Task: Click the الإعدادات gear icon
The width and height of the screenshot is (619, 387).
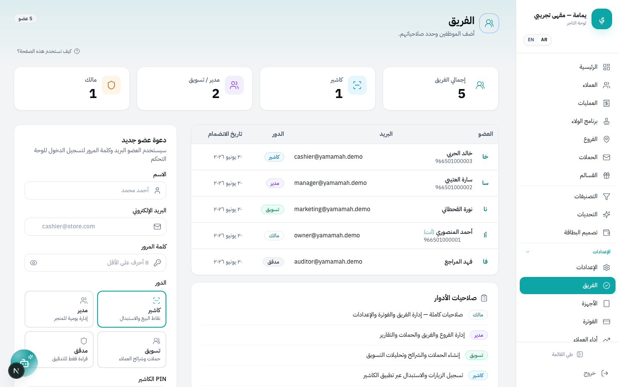Action: 607,267
